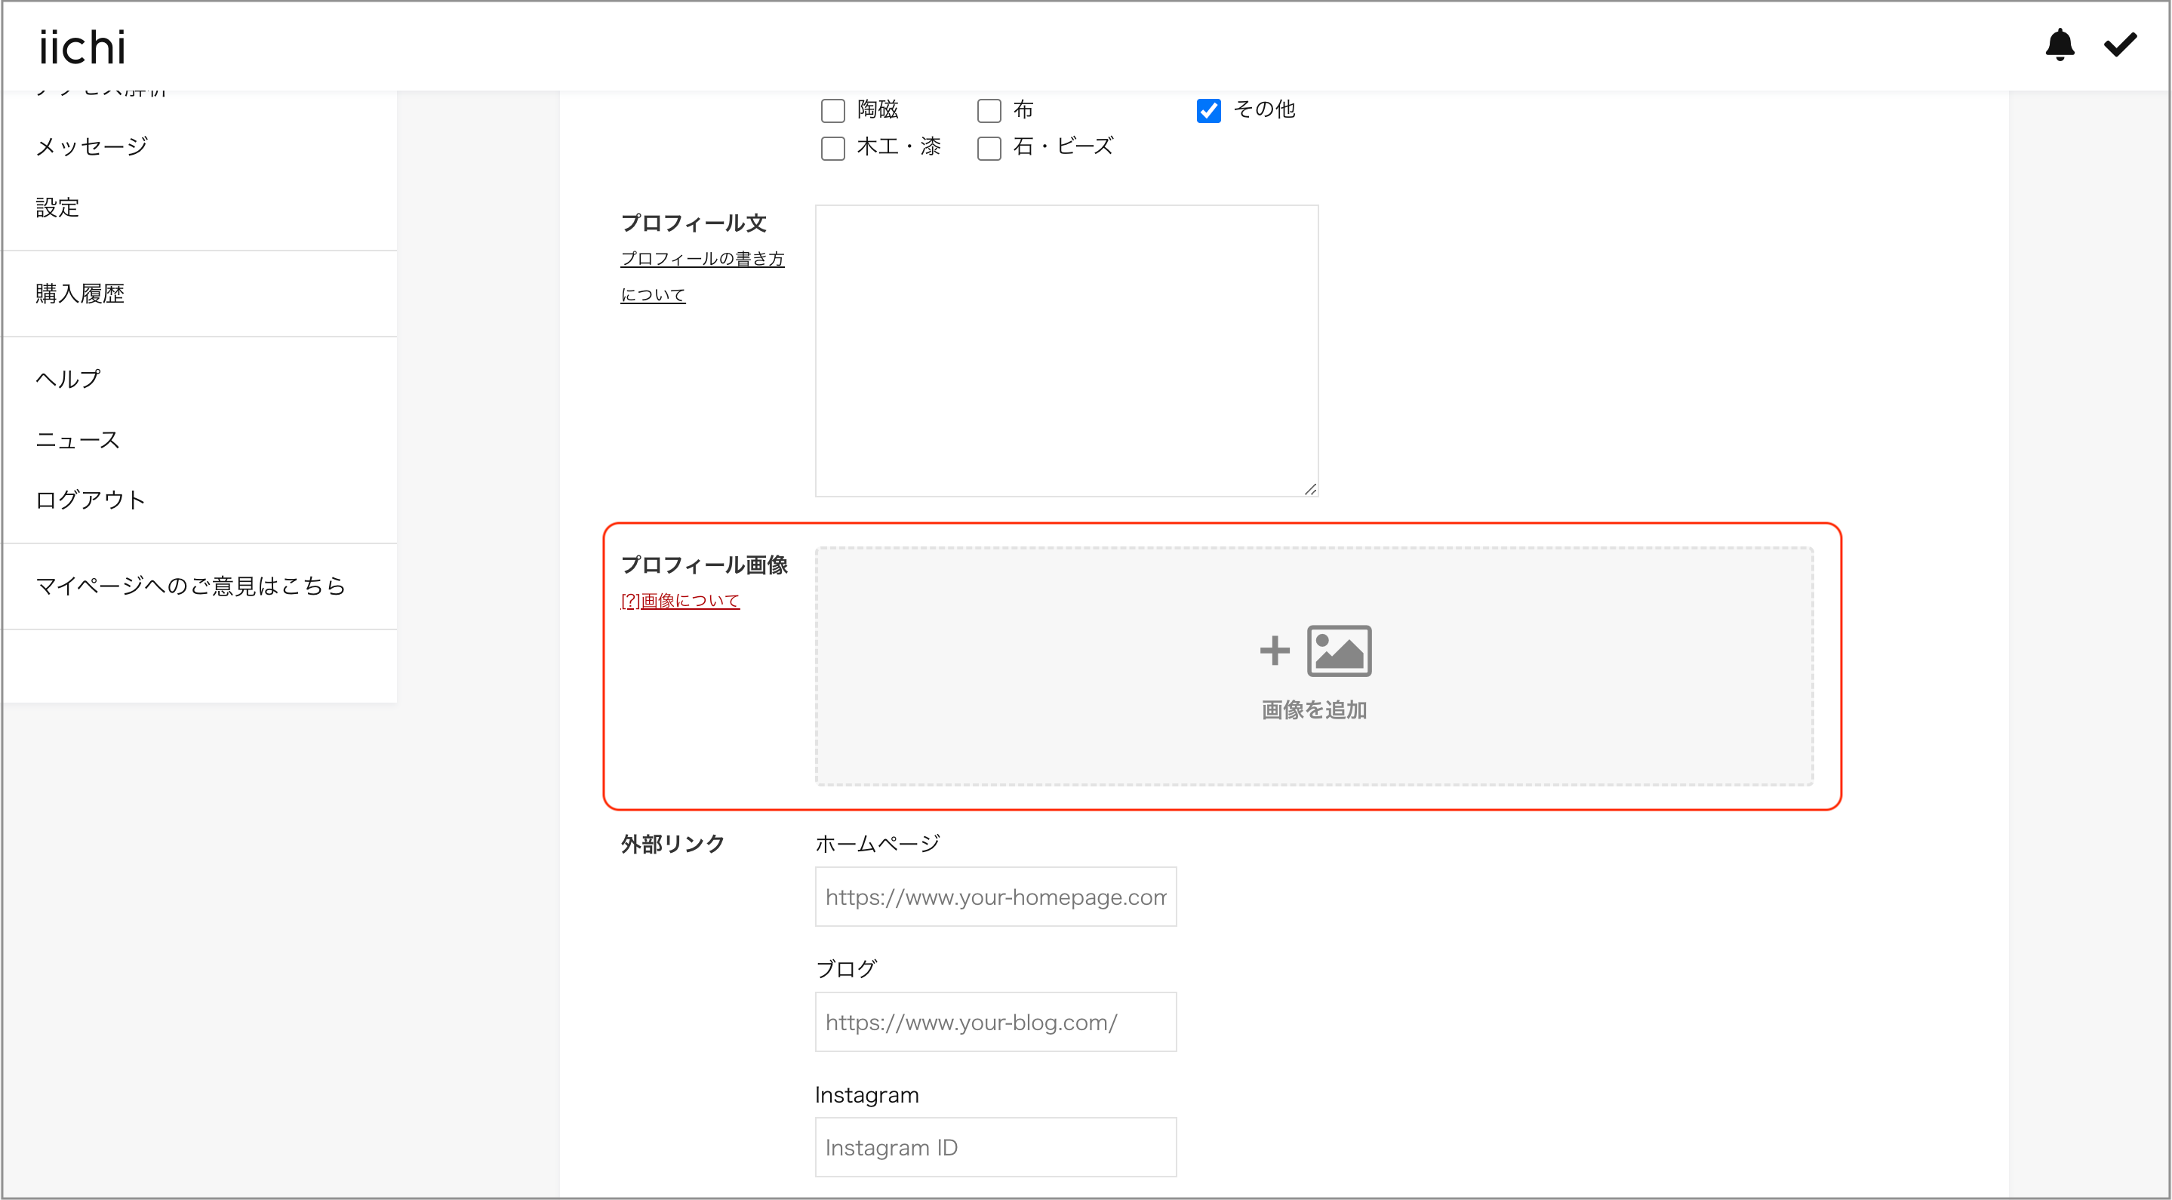Screen dimensions: 2172x1200
Task: Click the iichi logo
Action: (82, 48)
